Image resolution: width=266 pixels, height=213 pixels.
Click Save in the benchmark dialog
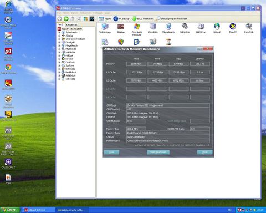[111, 152]
